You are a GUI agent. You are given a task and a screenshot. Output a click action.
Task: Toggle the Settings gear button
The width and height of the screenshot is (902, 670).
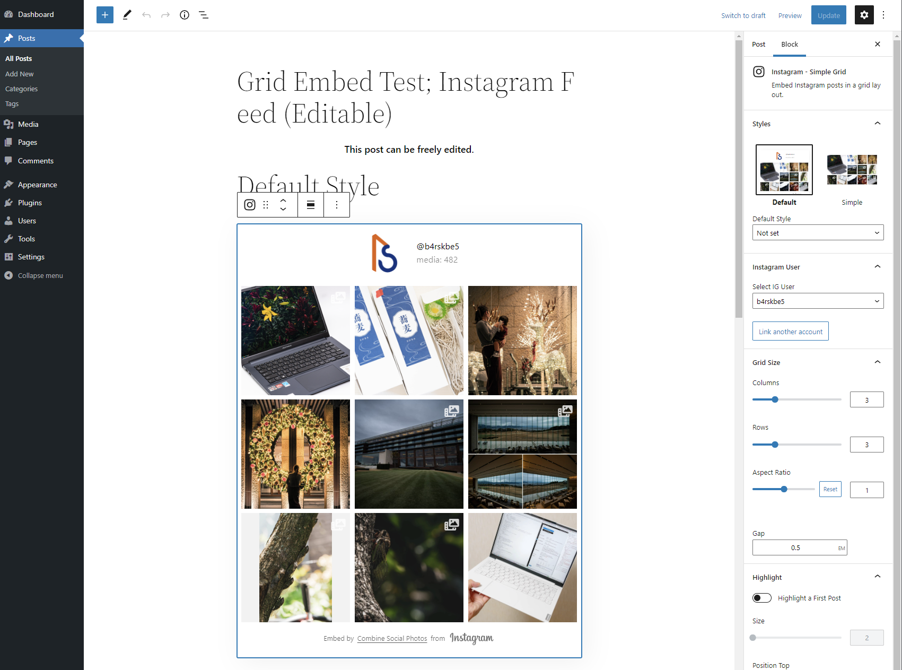pyautogui.click(x=864, y=15)
